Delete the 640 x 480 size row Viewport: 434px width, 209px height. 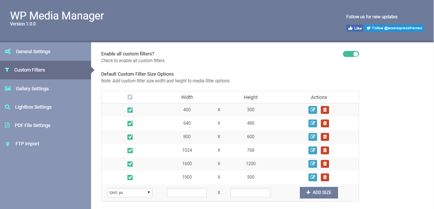[325, 123]
